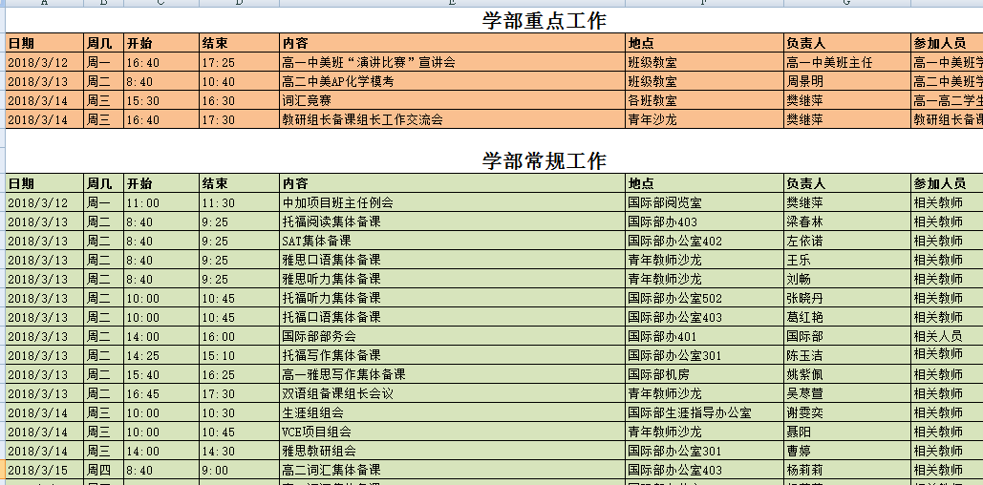Select date cell 2018/3/15
The width and height of the screenshot is (983, 485).
coord(45,470)
